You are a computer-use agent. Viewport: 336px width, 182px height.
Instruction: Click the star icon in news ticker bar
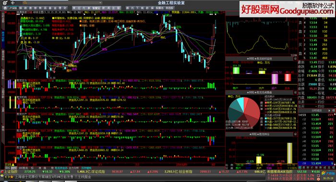pyautogui.click(x=12, y=177)
